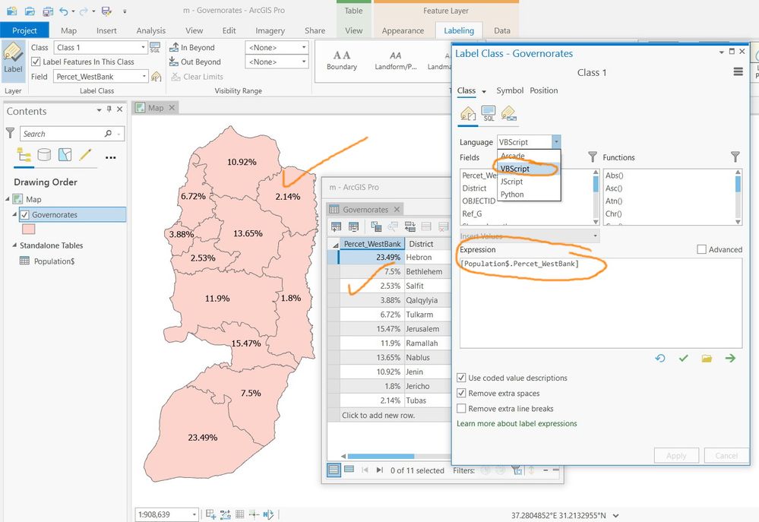Show List By Data Source in Contents
Viewport: 759px width, 522px height.
(x=44, y=155)
